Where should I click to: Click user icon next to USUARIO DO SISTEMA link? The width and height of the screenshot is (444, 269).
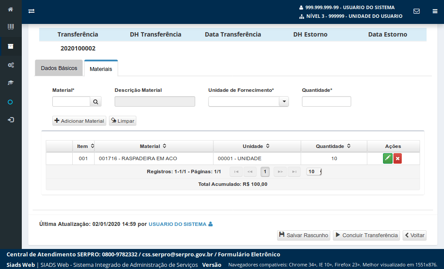click(210, 224)
